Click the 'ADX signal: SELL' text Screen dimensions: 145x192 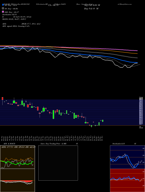10,26
